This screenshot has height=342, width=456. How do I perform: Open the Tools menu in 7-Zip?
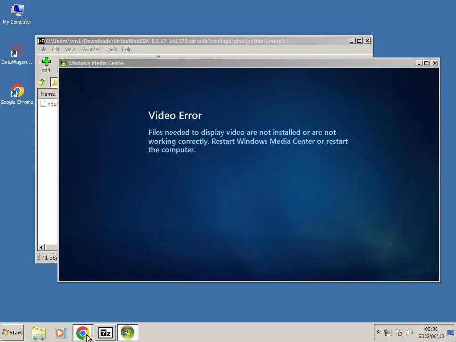[111, 49]
